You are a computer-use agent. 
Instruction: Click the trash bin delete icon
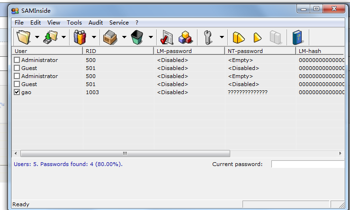pyautogui.click(x=137, y=37)
